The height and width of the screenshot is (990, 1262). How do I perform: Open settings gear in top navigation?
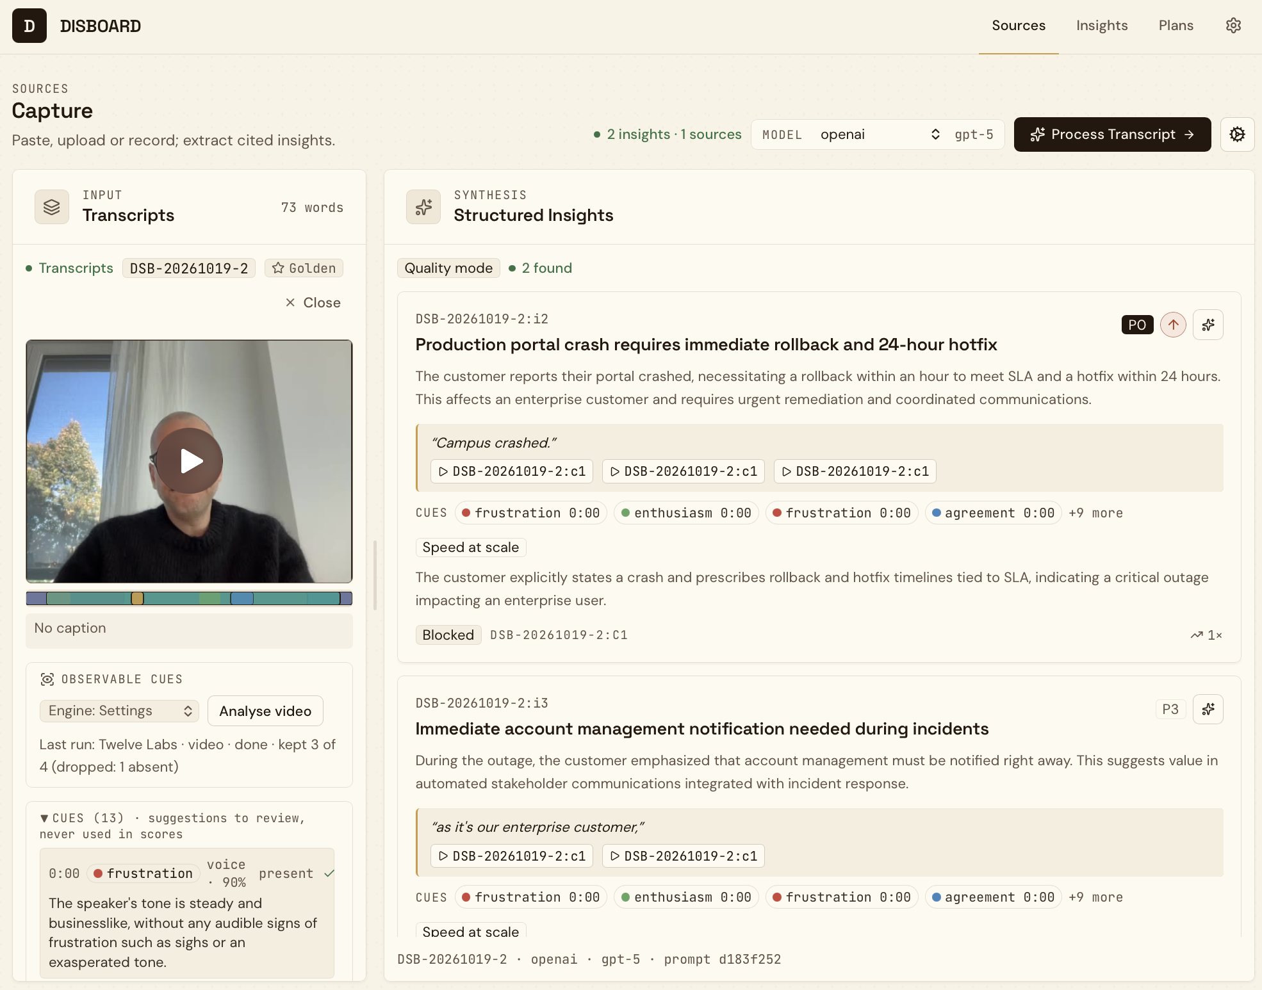click(x=1233, y=26)
